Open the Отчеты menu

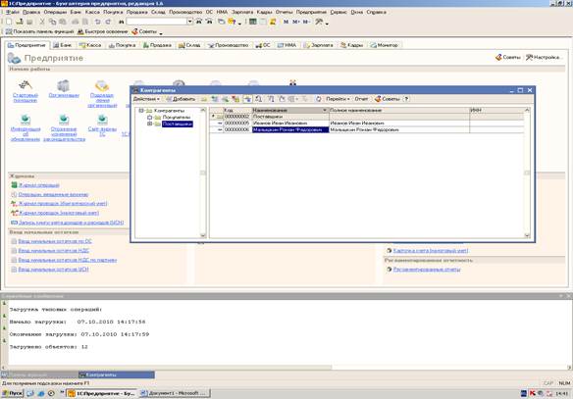coord(284,12)
